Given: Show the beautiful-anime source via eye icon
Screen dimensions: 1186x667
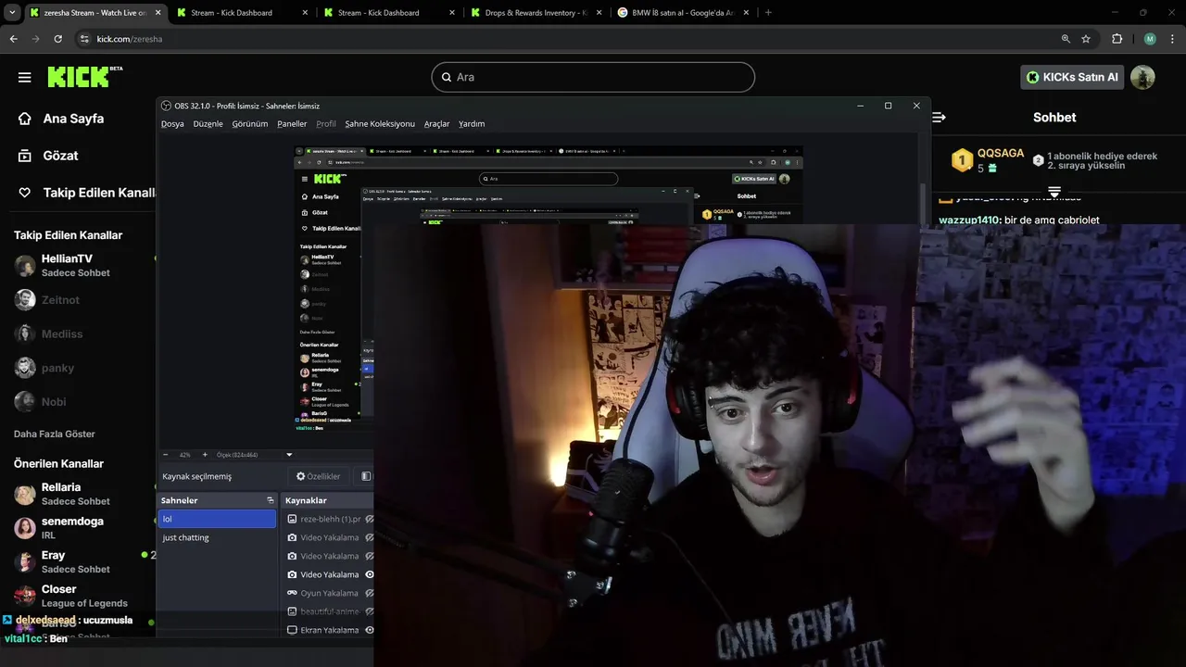Looking at the screenshot, I should (370, 611).
